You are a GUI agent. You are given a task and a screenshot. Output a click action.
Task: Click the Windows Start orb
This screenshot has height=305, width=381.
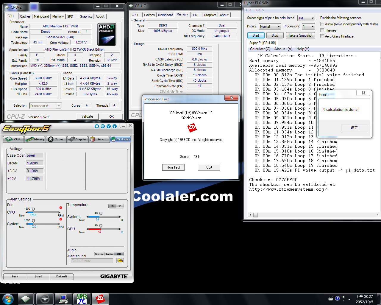tap(8, 299)
